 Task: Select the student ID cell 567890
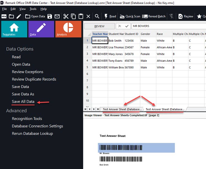coord(132,67)
